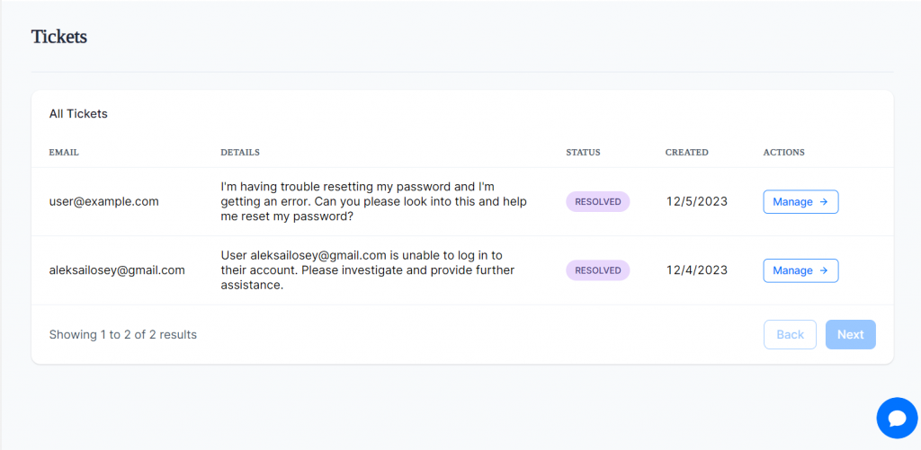
Task: Select the user@example.com email cell
Action: tap(103, 202)
